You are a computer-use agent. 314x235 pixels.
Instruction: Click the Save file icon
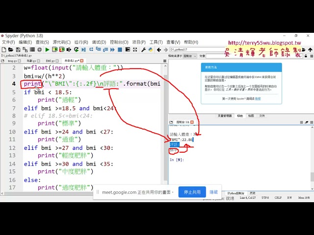[18, 49]
